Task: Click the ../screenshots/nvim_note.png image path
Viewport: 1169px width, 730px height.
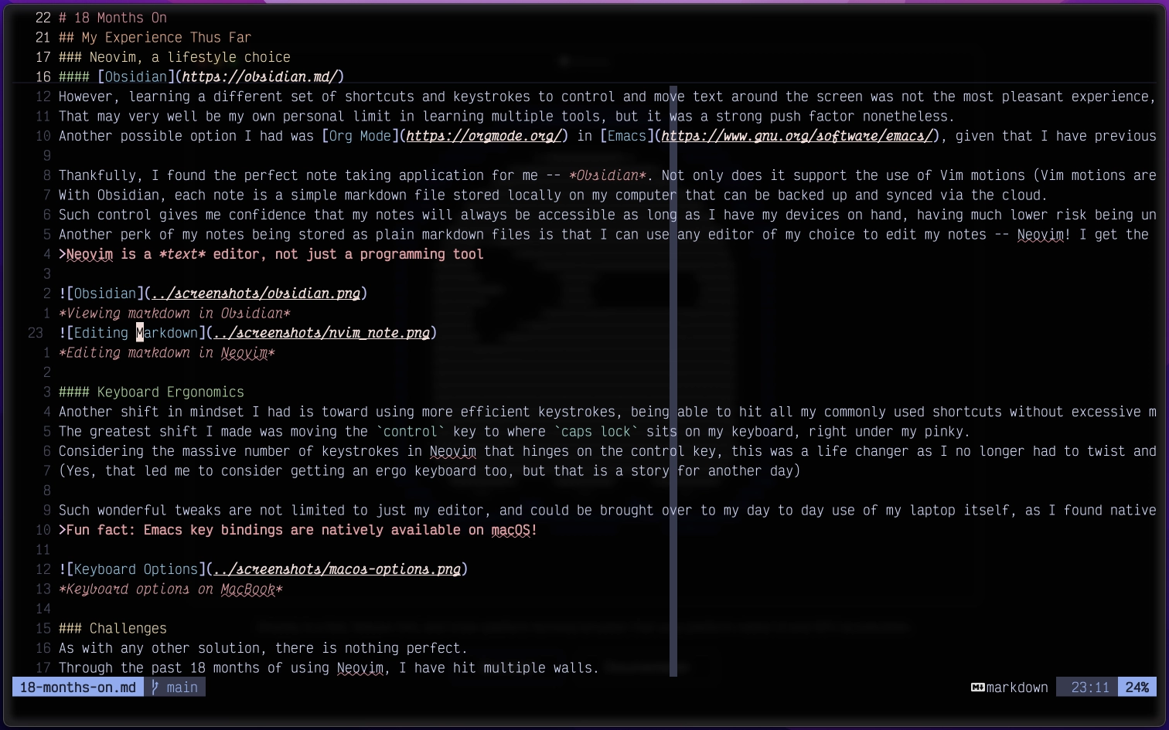Action: pyautogui.click(x=320, y=333)
